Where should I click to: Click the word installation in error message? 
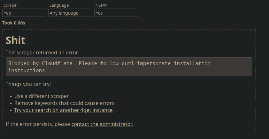192,63
